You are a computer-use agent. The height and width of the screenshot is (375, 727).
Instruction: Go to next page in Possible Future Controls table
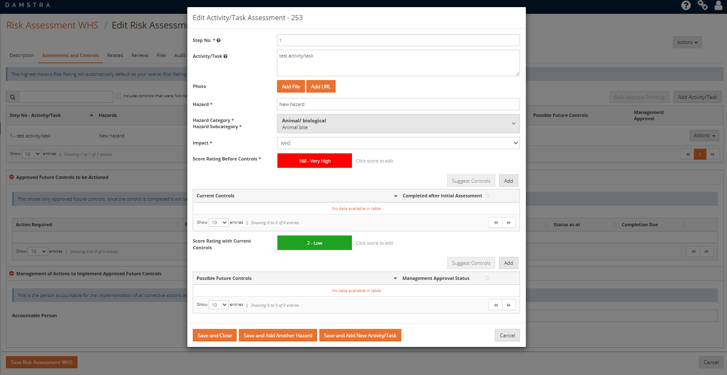click(x=509, y=305)
